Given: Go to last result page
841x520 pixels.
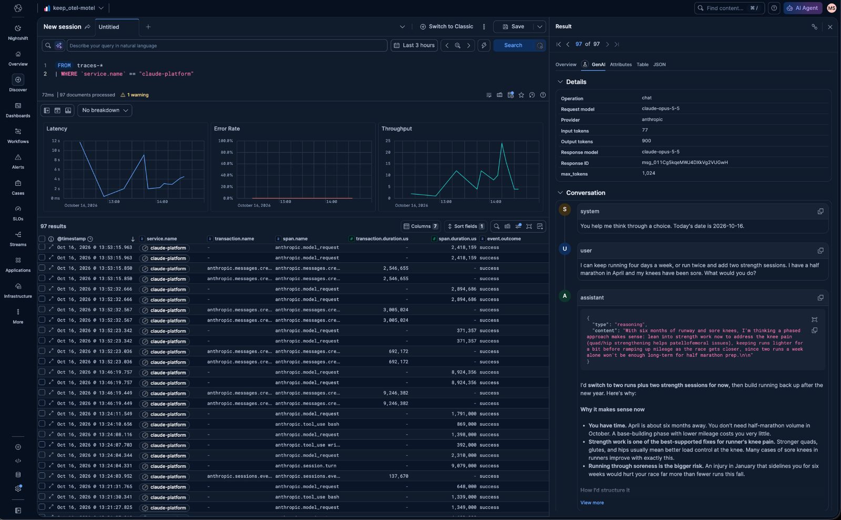Looking at the screenshot, I should (x=617, y=45).
